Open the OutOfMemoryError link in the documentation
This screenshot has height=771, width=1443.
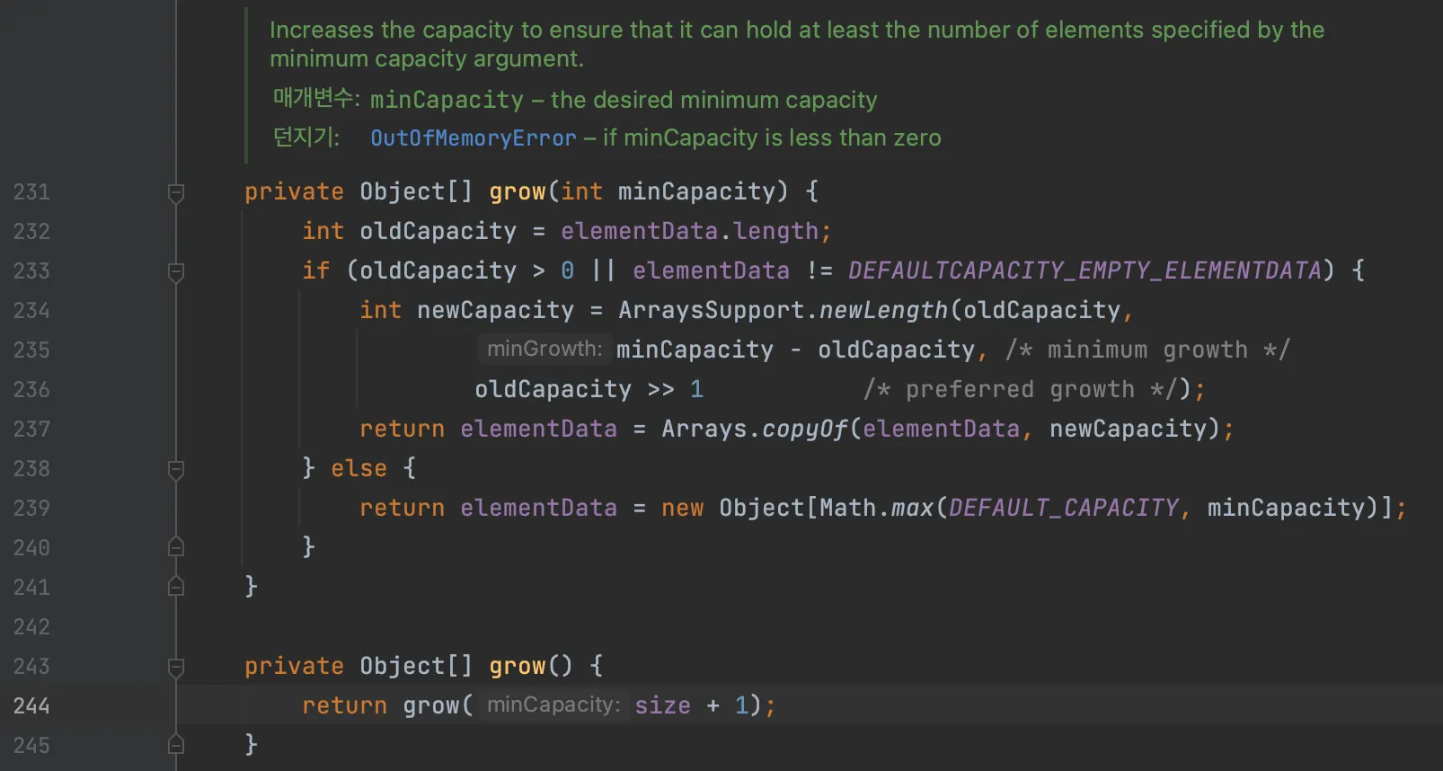pos(474,137)
